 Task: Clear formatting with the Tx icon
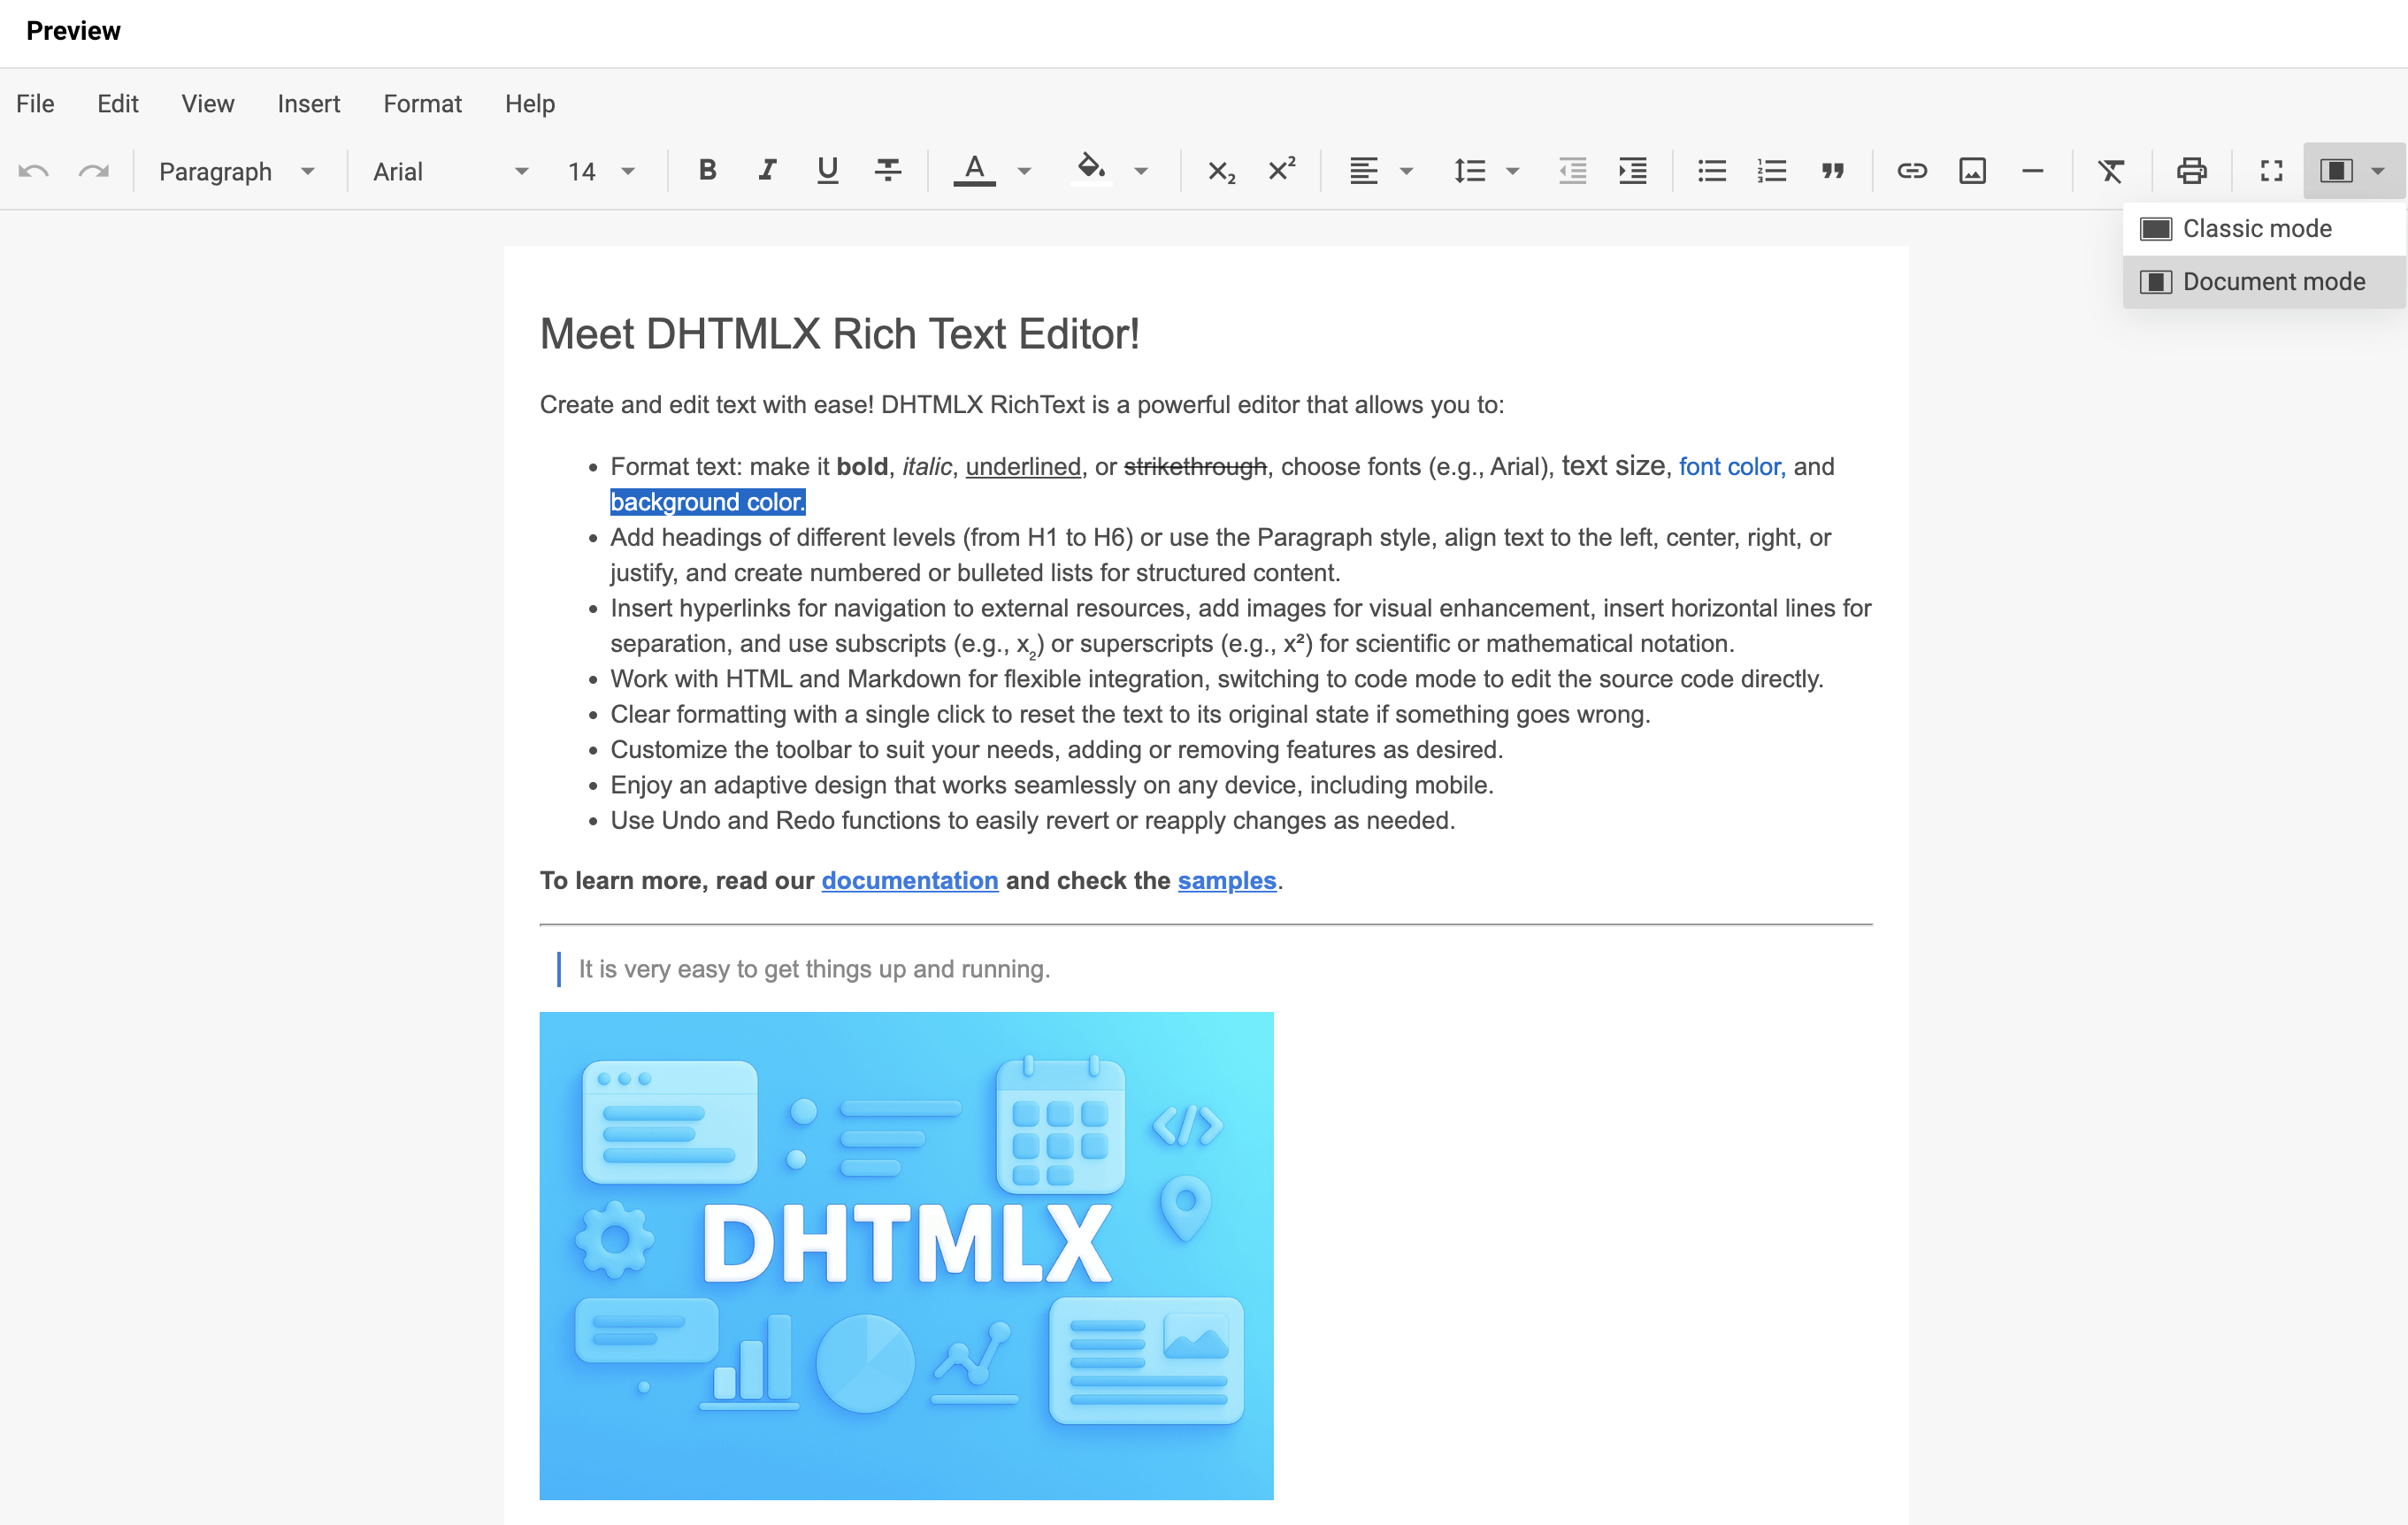tap(2111, 171)
